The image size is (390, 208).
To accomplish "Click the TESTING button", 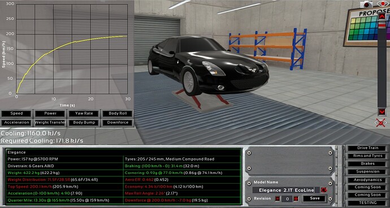I will 367,203.
